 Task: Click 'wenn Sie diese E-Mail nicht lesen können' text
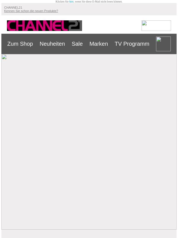98,1
